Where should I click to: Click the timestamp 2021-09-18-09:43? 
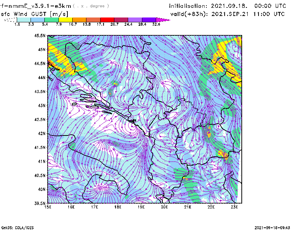[272, 228]
